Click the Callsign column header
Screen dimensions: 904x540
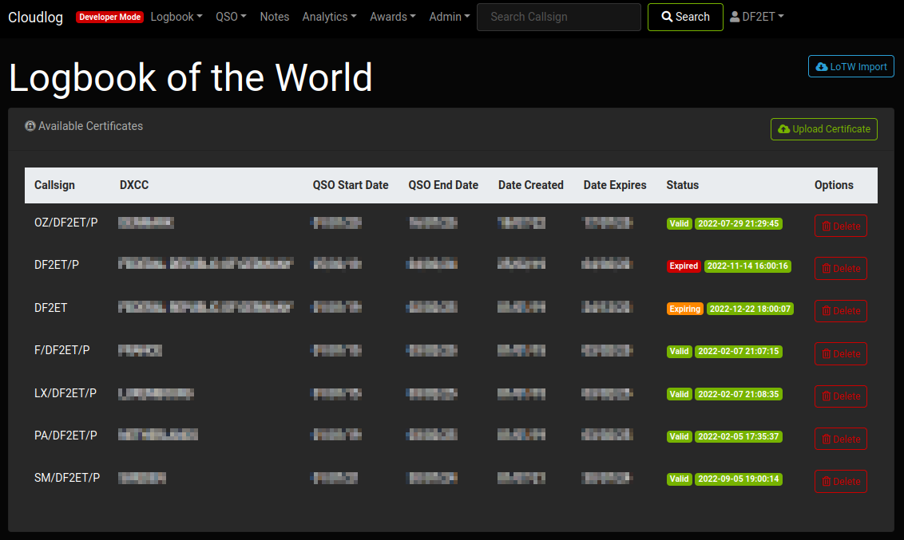pos(55,185)
